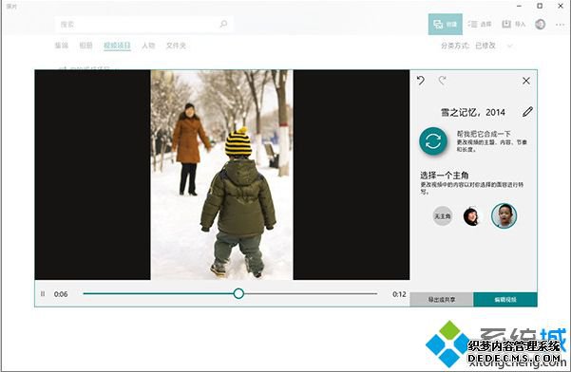Choose the child's face as star
This screenshot has width=571, height=372.
(504, 215)
